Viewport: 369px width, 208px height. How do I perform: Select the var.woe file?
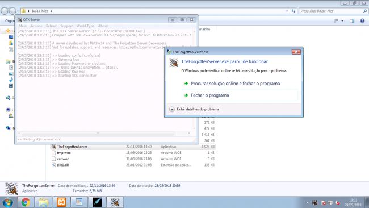point(63,159)
